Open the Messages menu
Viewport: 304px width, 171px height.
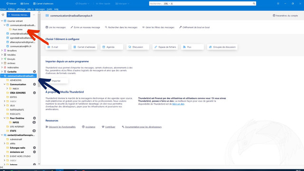tap(40, 9)
